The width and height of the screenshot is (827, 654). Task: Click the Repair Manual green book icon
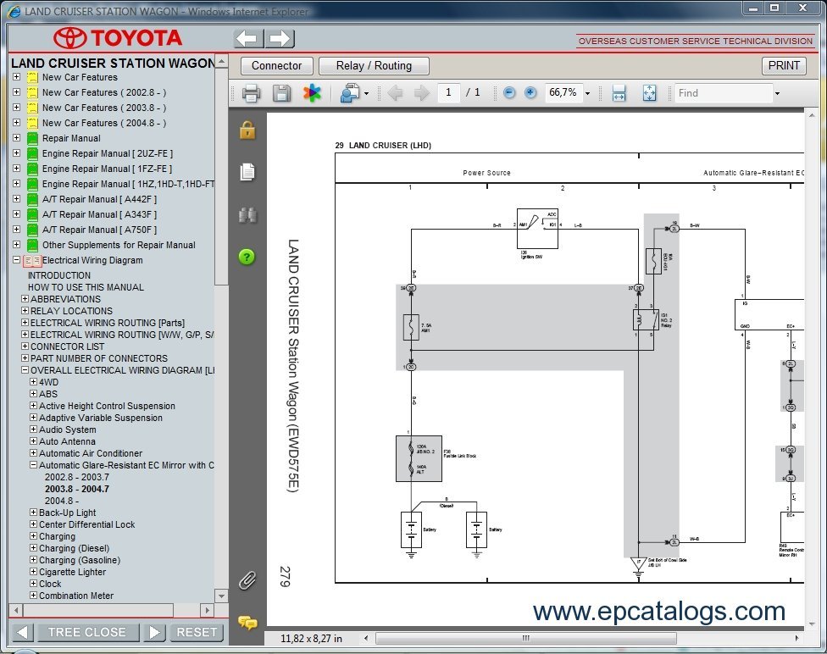click(33, 139)
